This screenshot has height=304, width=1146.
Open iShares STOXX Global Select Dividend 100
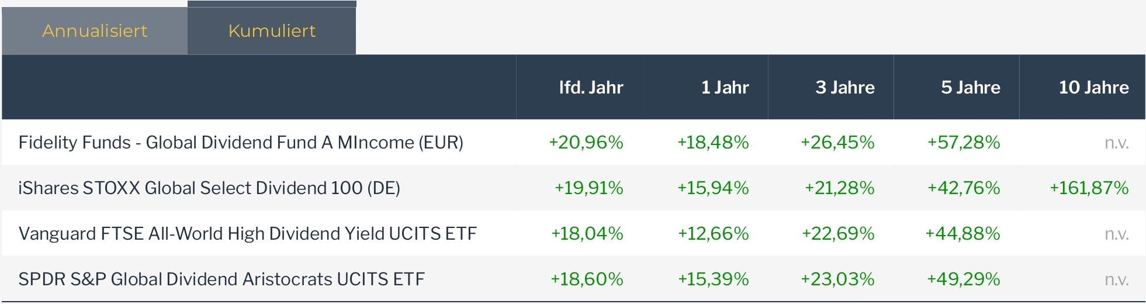pos(209,188)
